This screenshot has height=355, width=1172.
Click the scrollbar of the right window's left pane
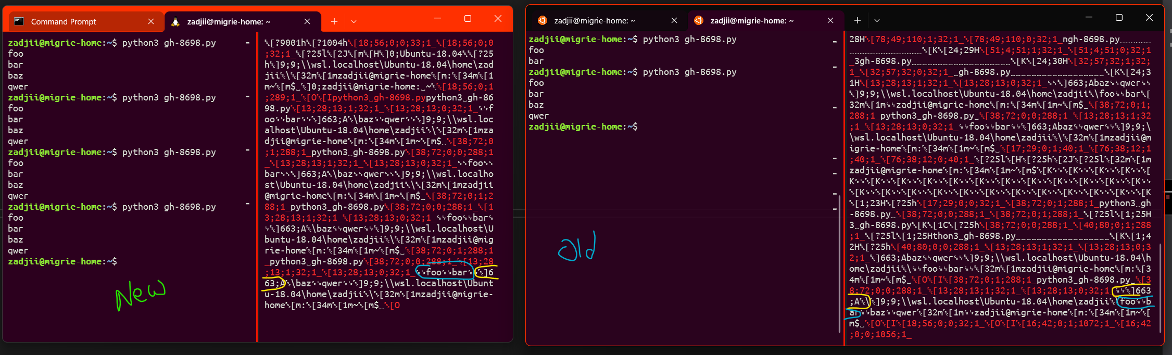pos(839,264)
